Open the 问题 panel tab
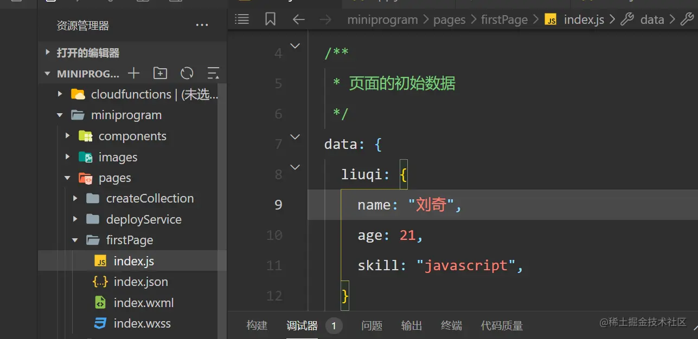This screenshot has width=698, height=339. 372,325
